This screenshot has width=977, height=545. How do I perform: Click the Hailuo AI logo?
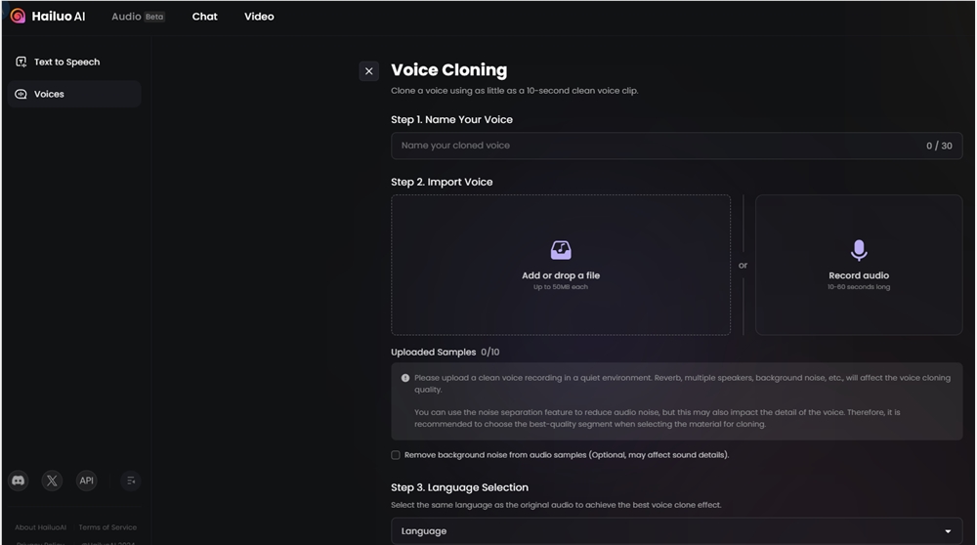click(47, 17)
